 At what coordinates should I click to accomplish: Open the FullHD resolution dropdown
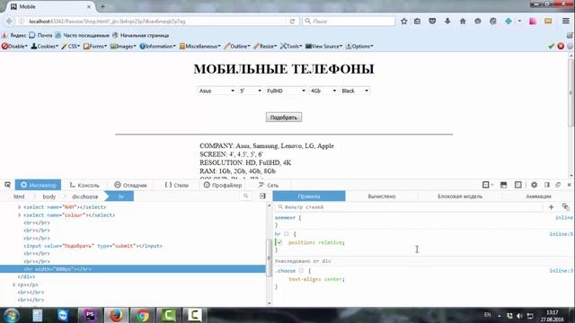(286, 91)
